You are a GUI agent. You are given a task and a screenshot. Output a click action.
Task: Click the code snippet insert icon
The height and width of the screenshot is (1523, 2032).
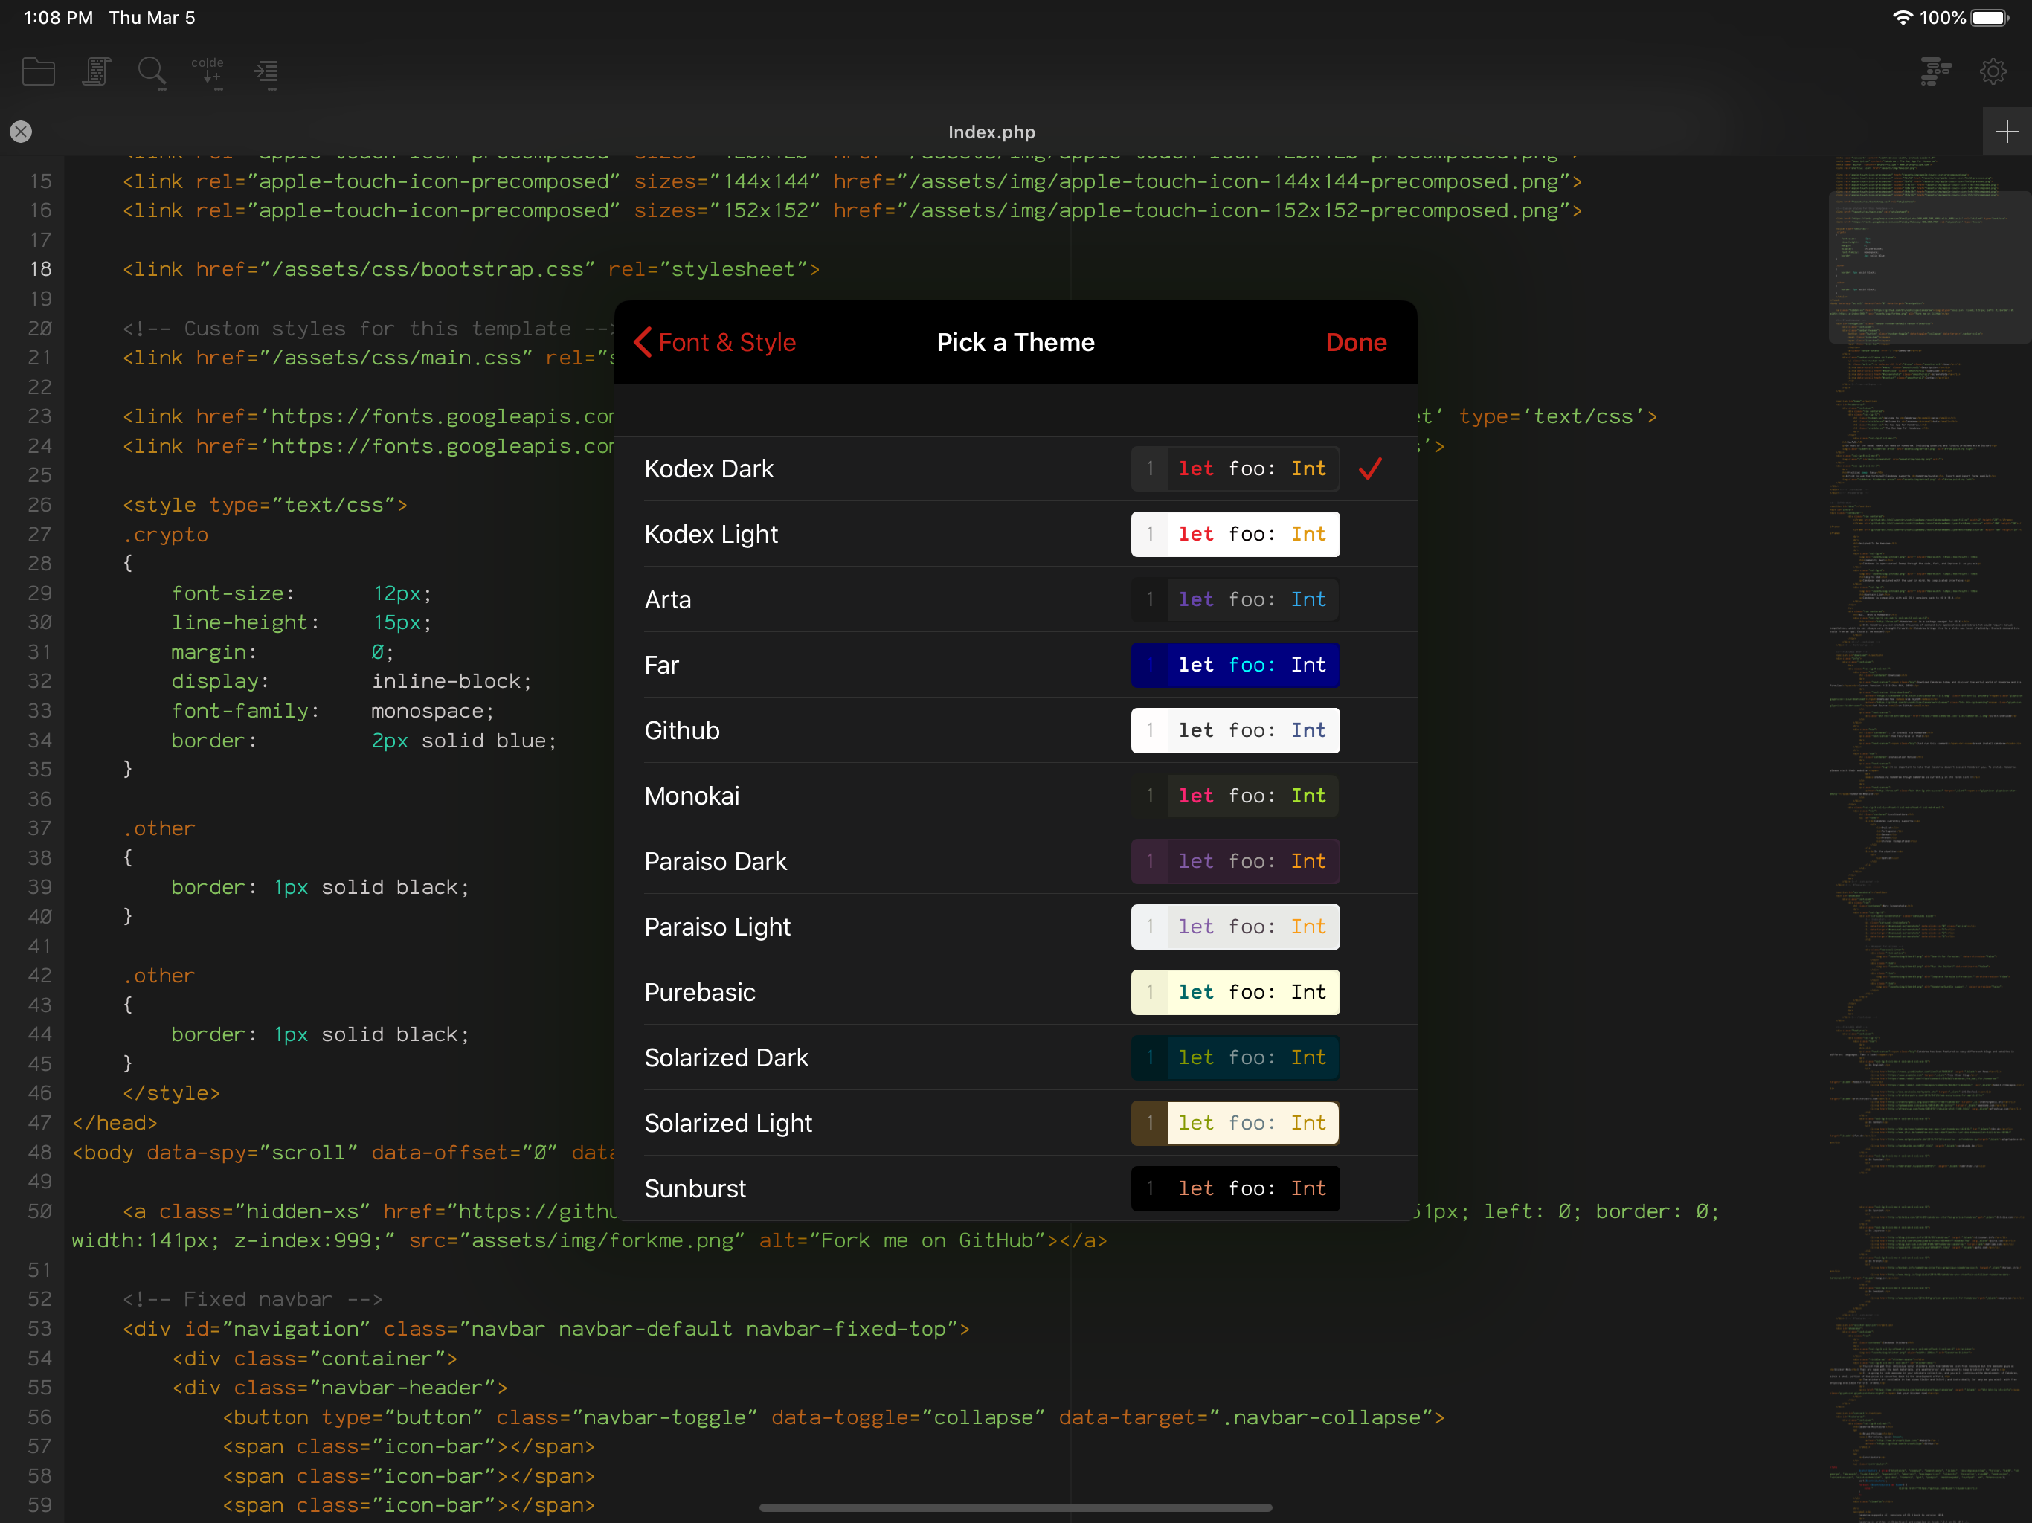(x=208, y=71)
